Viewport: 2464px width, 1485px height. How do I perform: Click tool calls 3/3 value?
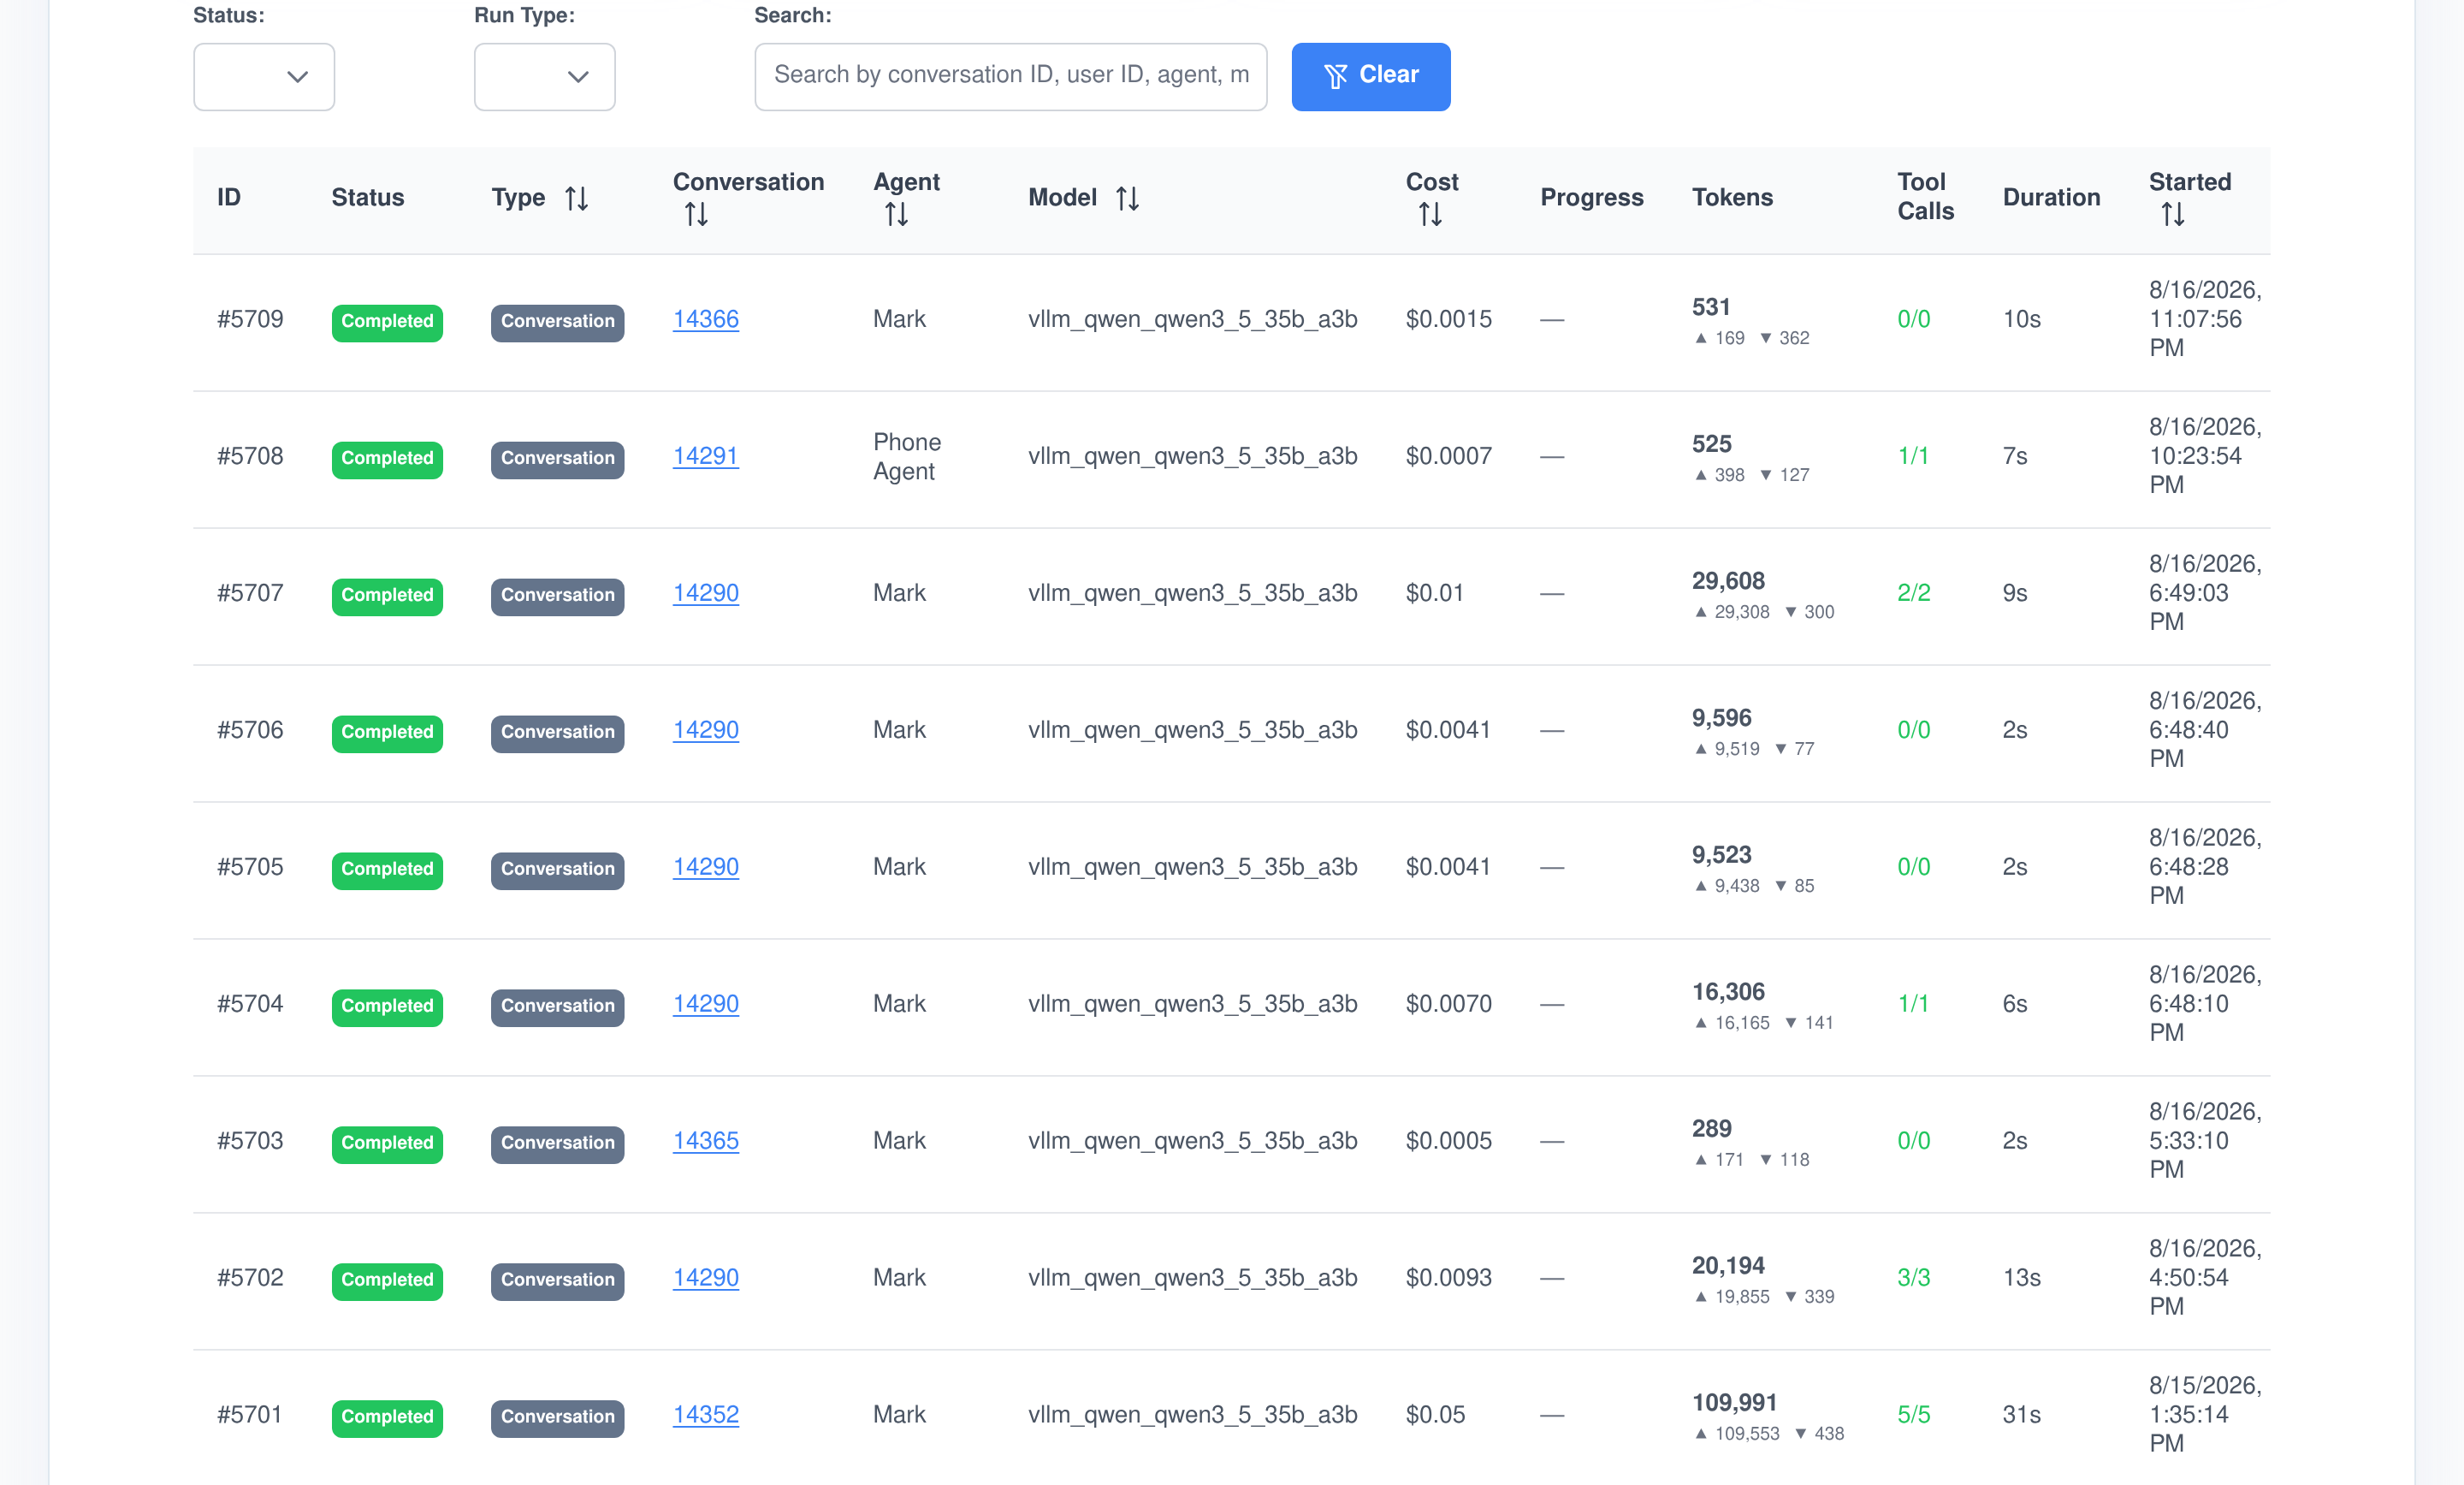[x=1913, y=1279]
